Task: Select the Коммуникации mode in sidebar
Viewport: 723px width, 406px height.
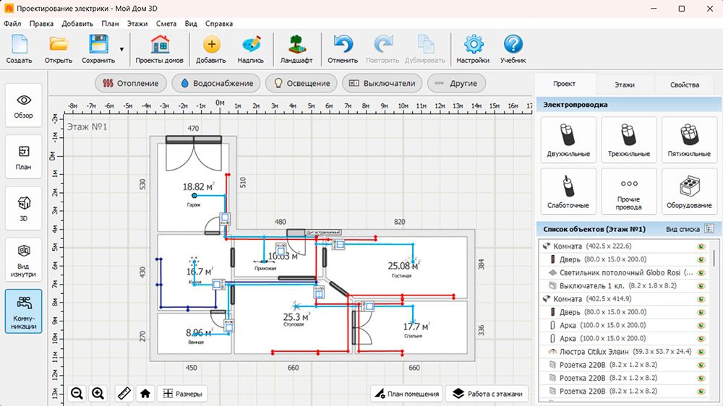Action: pos(24,311)
